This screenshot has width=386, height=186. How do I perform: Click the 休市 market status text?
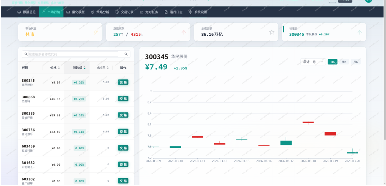[x=30, y=34]
